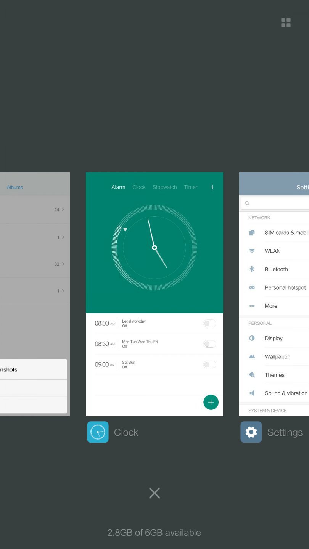The height and width of the screenshot is (549, 309).
Task: Open Personal hotspot settings entry
Action: [x=285, y=287]
